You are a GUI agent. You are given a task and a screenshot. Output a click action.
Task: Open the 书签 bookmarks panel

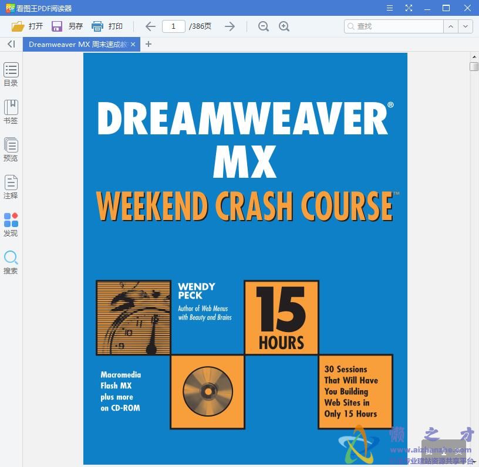(11, 111)
